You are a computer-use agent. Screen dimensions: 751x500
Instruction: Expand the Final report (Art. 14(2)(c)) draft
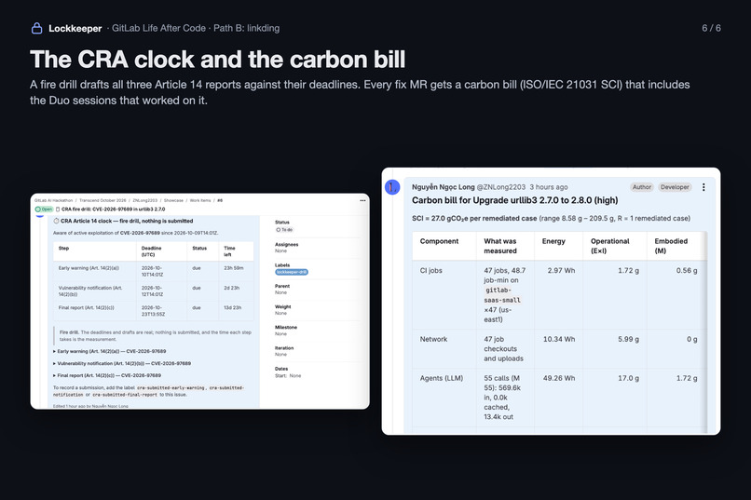(x=107, y=375)
